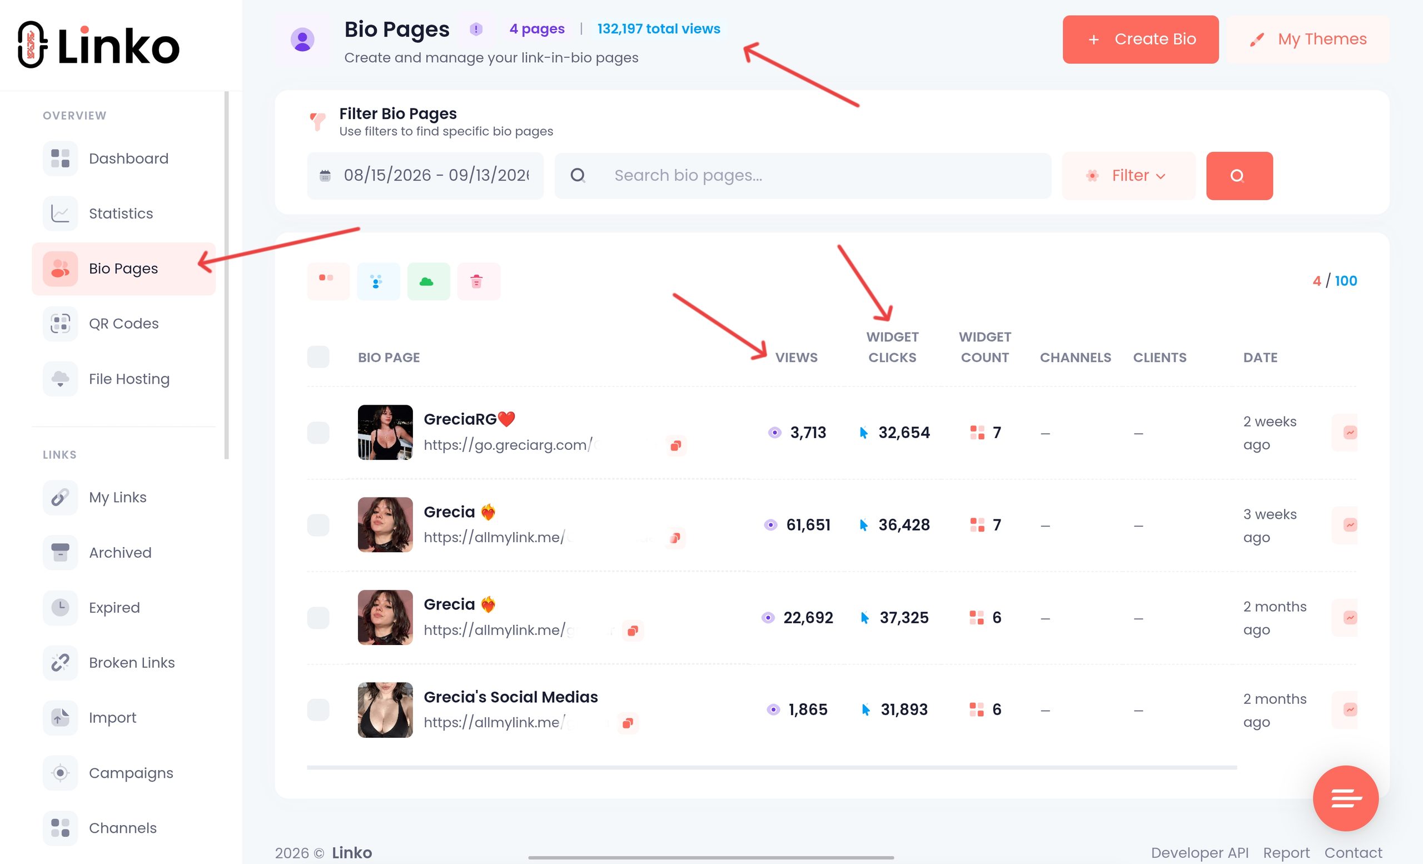1423x864 pixels.
Task: Click the Report footer link
Action: pyautogui.click(x=1286, y=852)
